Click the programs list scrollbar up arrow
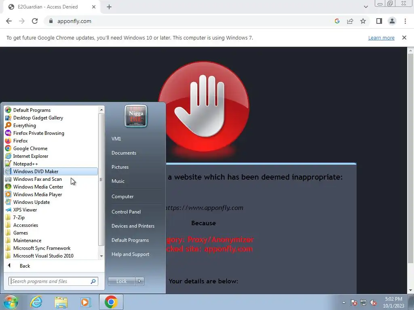Screen dimensions: 414x310 coord(101,109)
